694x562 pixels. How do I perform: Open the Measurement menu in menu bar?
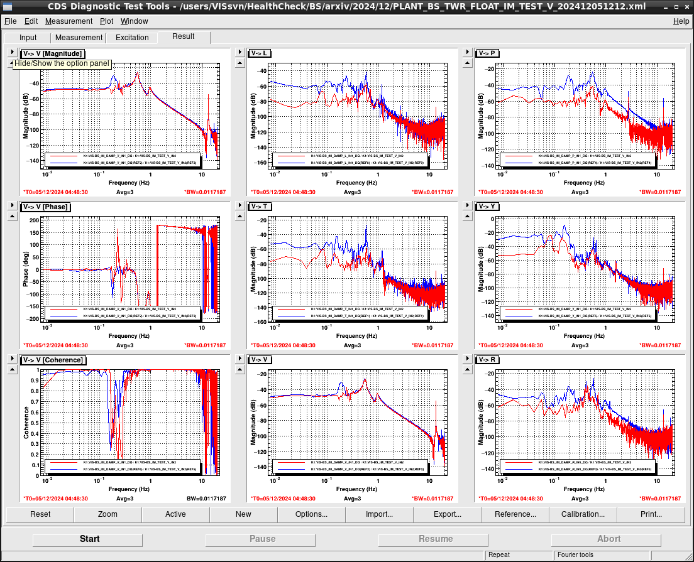click(69, 21)
